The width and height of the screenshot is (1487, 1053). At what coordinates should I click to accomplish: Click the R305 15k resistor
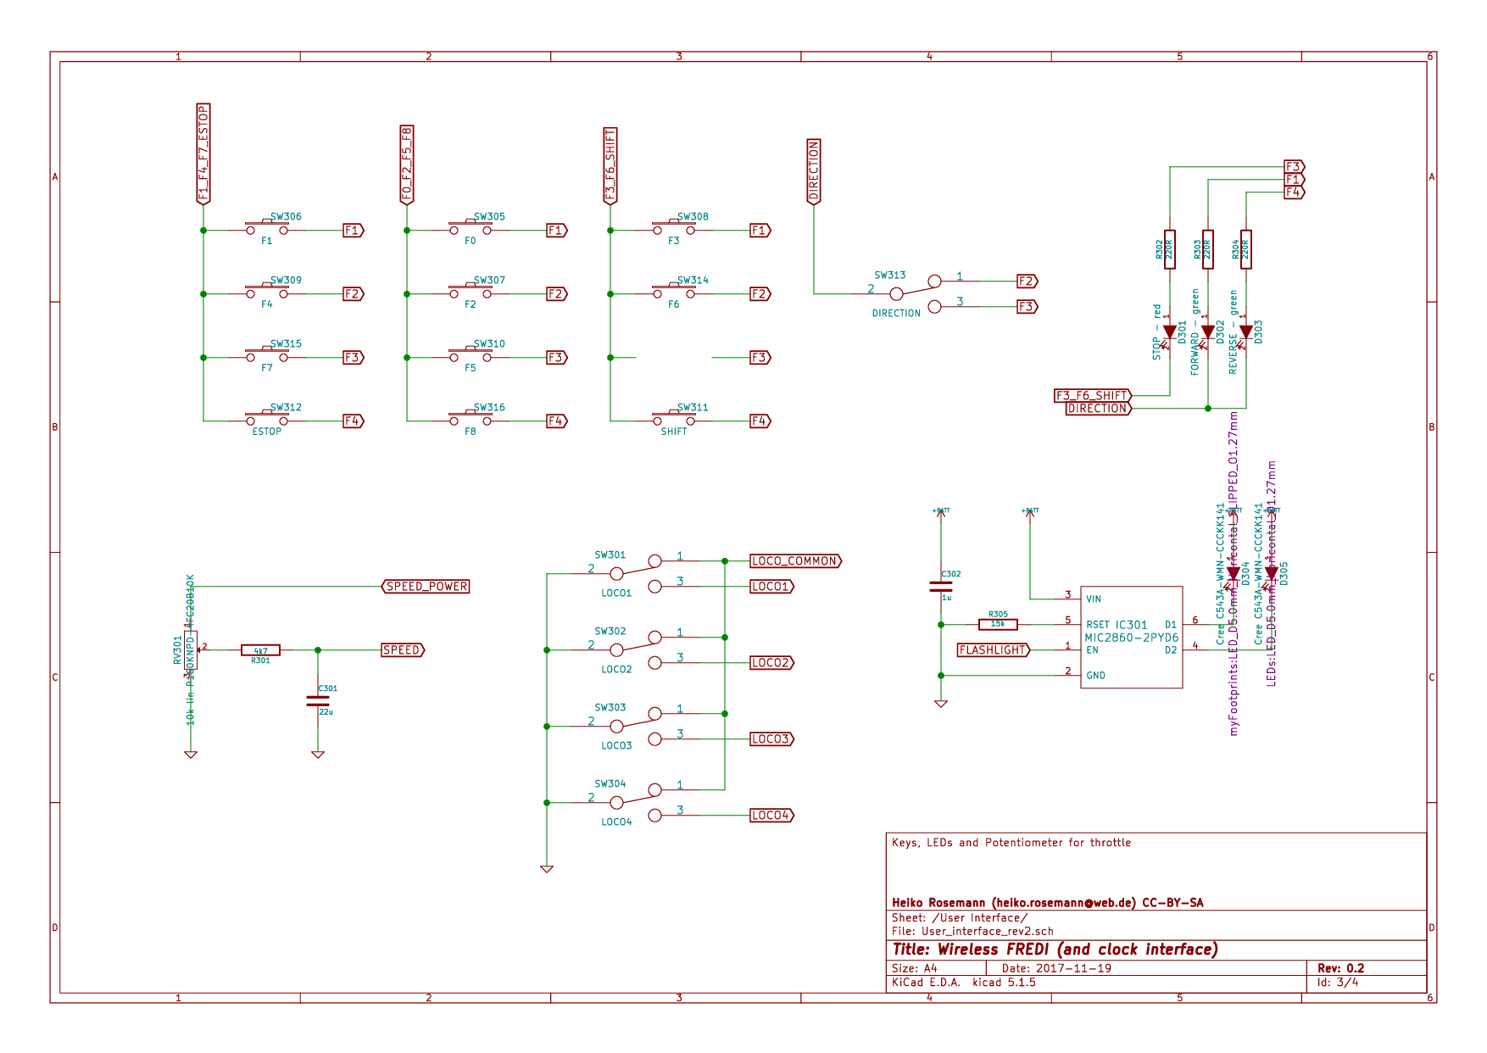(x=998, y=624)
